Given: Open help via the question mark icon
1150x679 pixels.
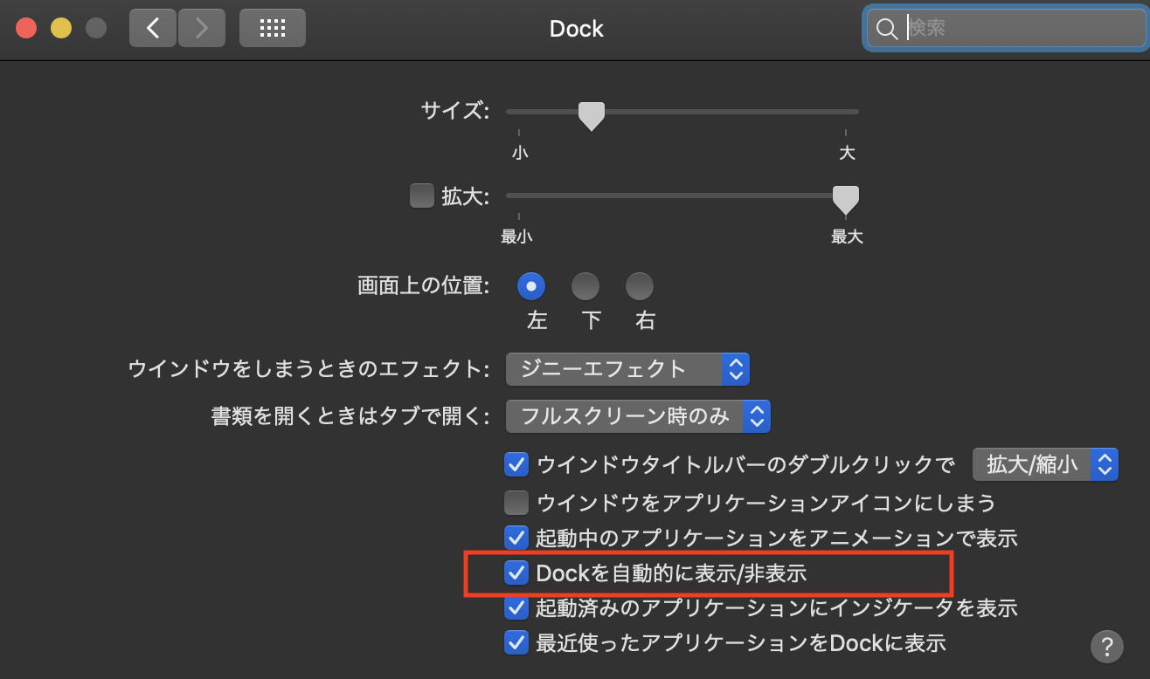Looking at the screenshot, I should [x=1106, y=647].
